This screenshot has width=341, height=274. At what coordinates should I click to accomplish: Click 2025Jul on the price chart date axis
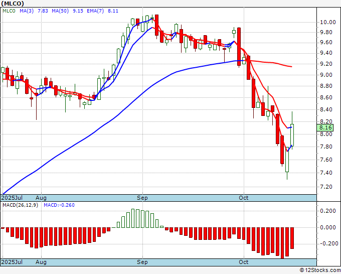12,198
